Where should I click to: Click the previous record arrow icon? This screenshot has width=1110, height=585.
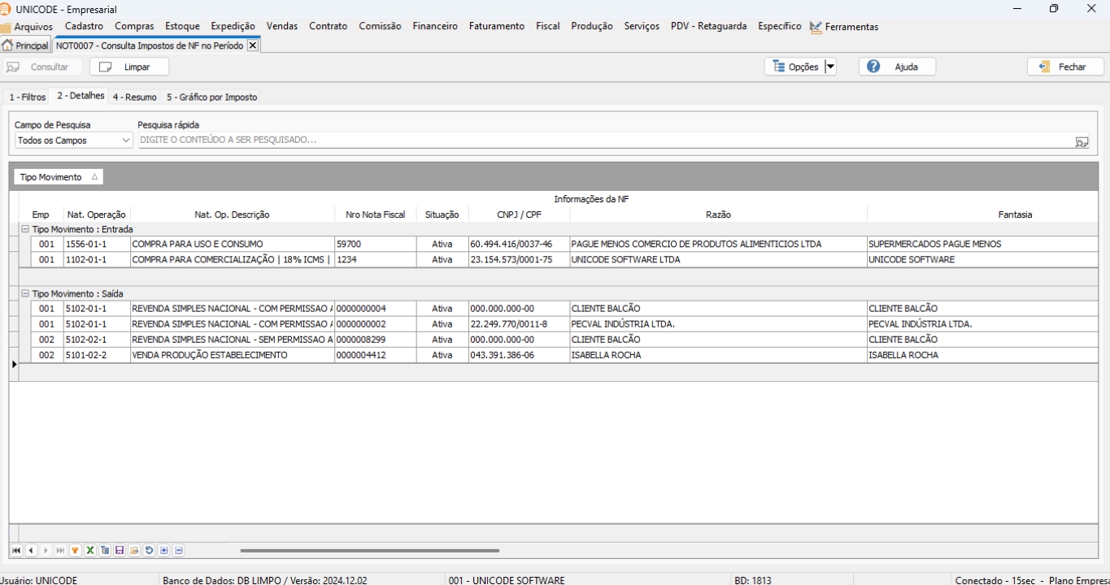(x=31, y=550)
